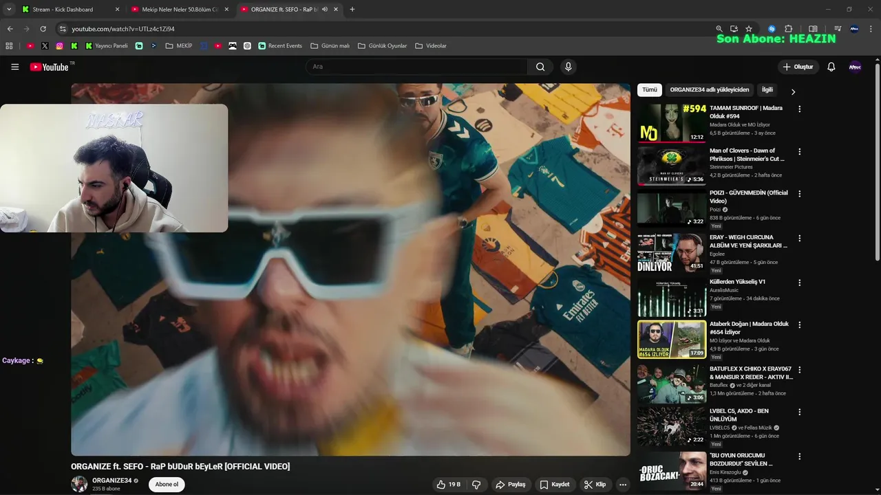
Task: Open the tab search dropdown arrow
Action: 9,10
